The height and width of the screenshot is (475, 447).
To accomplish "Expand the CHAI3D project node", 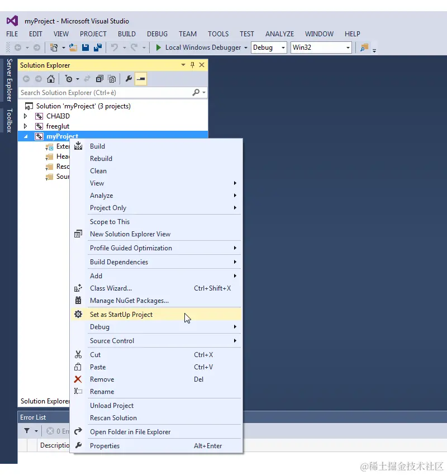I will click(x=26, y=116).
